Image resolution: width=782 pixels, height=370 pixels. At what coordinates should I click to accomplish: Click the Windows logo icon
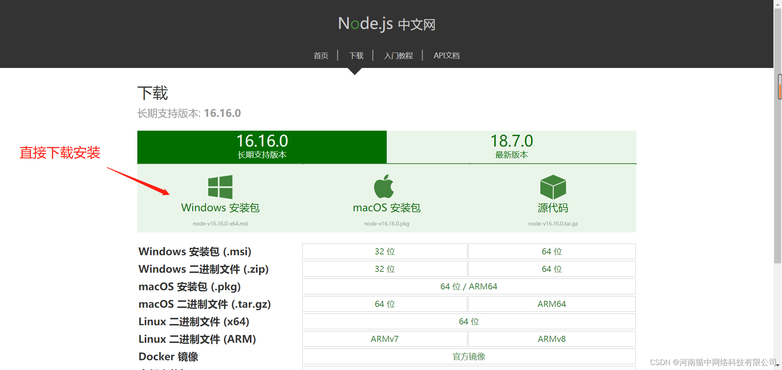(x=220, y=187)
